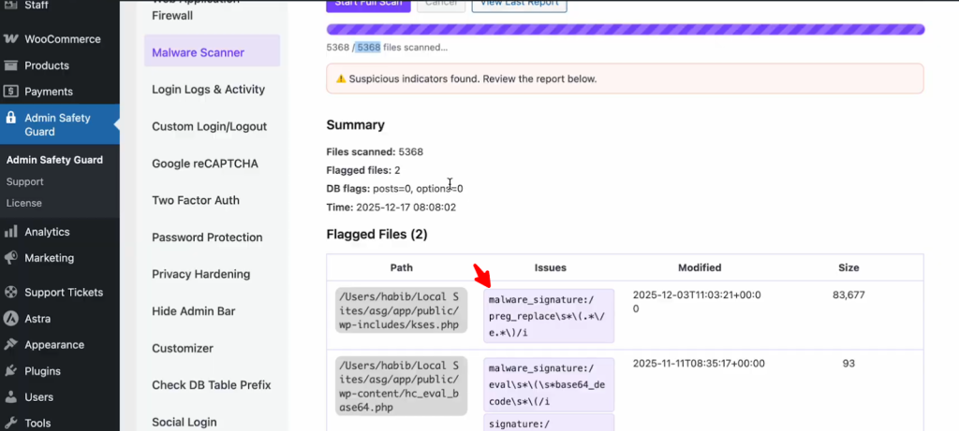Click the WooCommerce icon in sidebar

tap(11, 39)
